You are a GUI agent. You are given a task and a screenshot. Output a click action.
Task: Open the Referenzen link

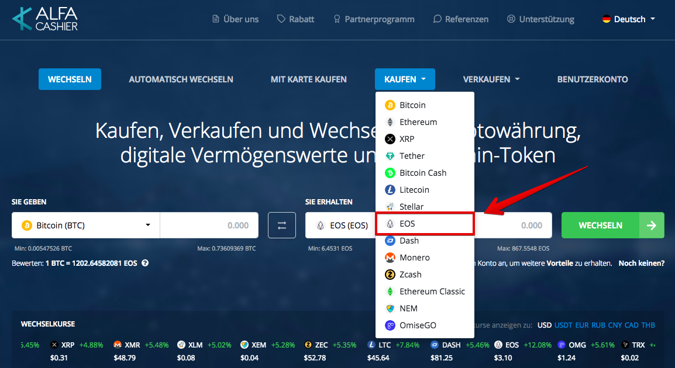[x=460, y=19]
